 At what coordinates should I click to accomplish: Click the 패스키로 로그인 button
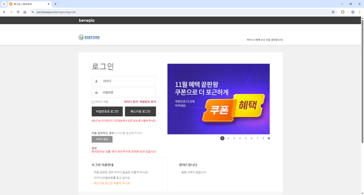coord(140,112)
